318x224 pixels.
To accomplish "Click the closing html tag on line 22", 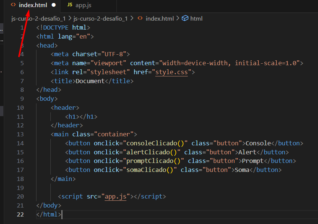I will (49, 215).
